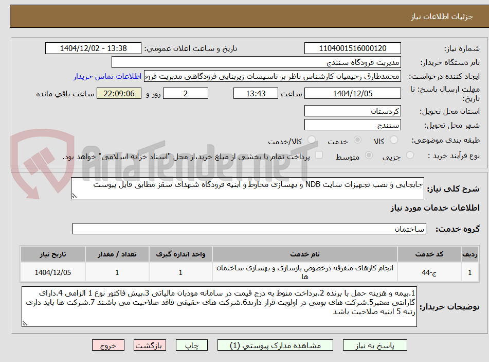Click the گروه خدمت field ساختمان

pos(249,229)
